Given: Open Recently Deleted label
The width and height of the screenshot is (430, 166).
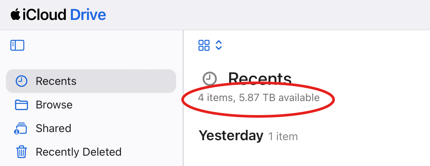Looking at the screenshot, I should tap(78, 152).
